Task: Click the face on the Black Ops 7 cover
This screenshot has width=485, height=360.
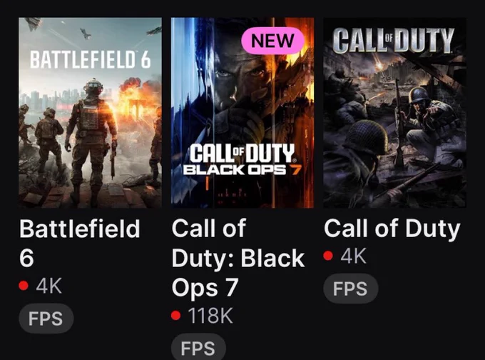Action: (x=245, y=82)
